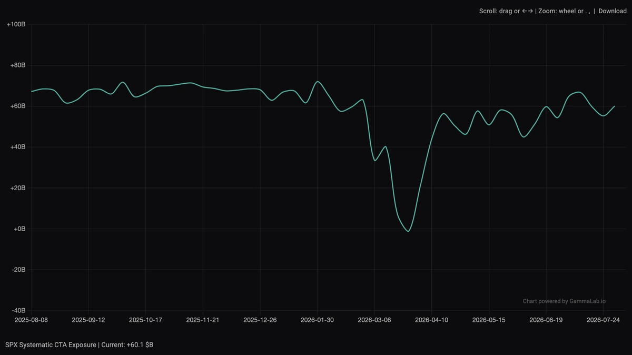
Task: Click the 2026-03-06 date label
Action: (x=374, y=320)
